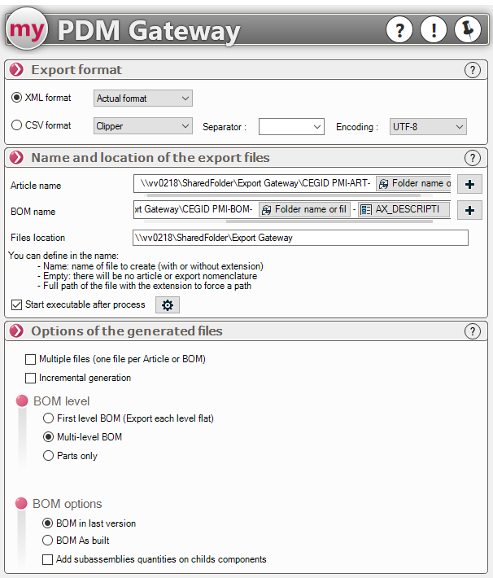Viewport: 493px width, 578px height.
Task: Open the Actual format dropdown
Action: [143, 99]
